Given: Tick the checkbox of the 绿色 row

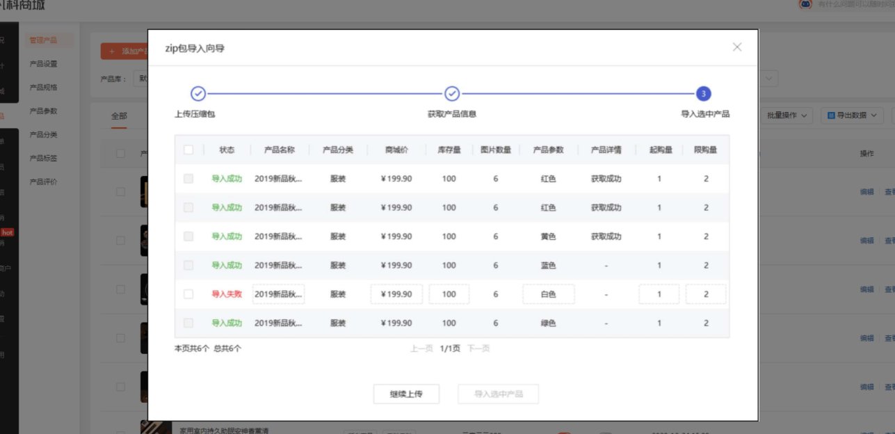Looking at the screenshot, I should 188,323.
